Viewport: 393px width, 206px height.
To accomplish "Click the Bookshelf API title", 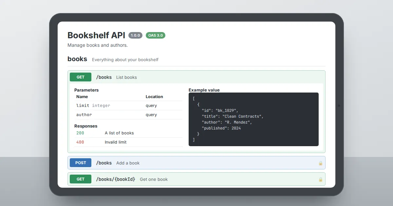I will (x=96, y=35).
